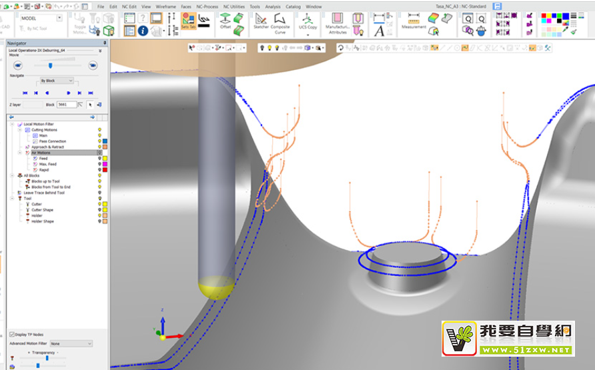The height and width of the screenshot is (370, 595).
Task: Click the blue information icon
Action: (x=143, y=31)
